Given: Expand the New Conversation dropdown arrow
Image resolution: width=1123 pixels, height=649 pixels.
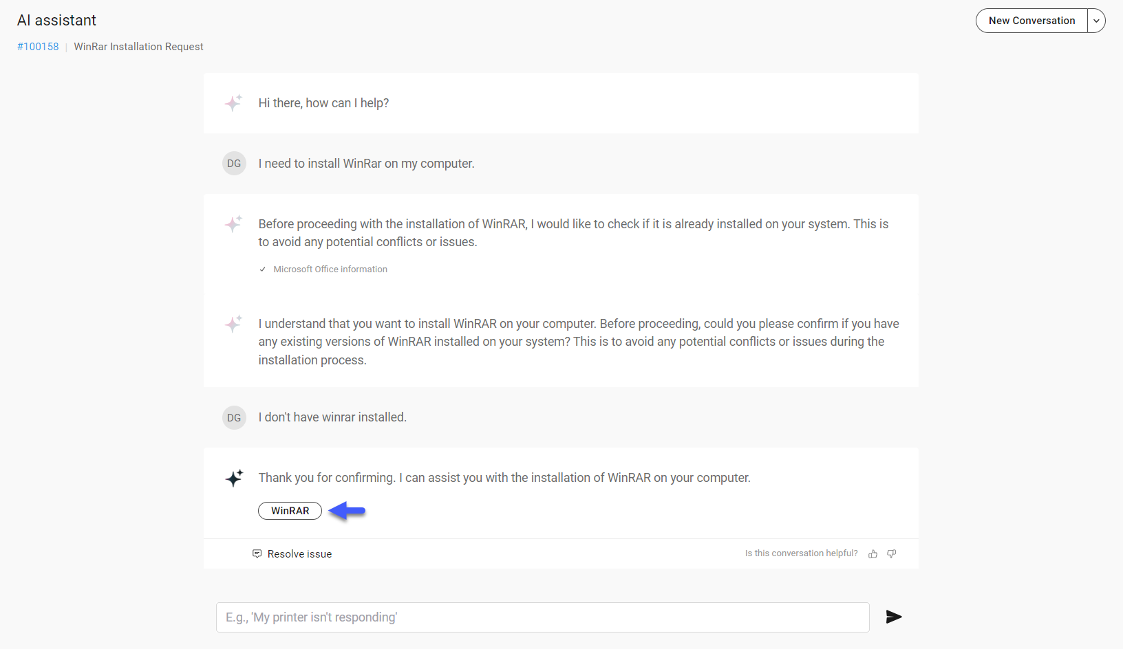Looking at the screenshot, I should coord(1096,21).
